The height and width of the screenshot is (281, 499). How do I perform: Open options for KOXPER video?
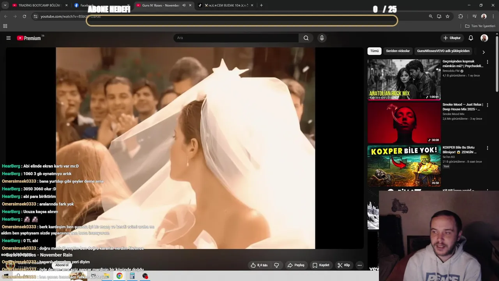click(x=487, y=148)
